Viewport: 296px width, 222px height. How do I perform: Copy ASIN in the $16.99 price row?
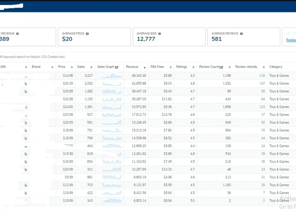[x=26, y=162]
